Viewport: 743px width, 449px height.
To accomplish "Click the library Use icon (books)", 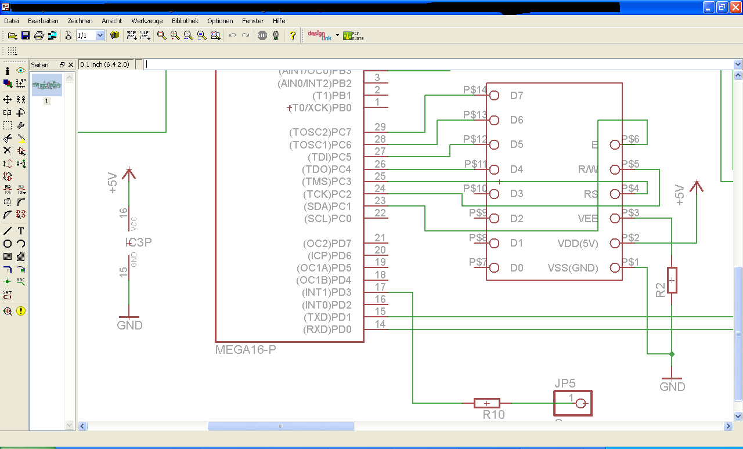I will pyautogui.click(x=115, y=35).
